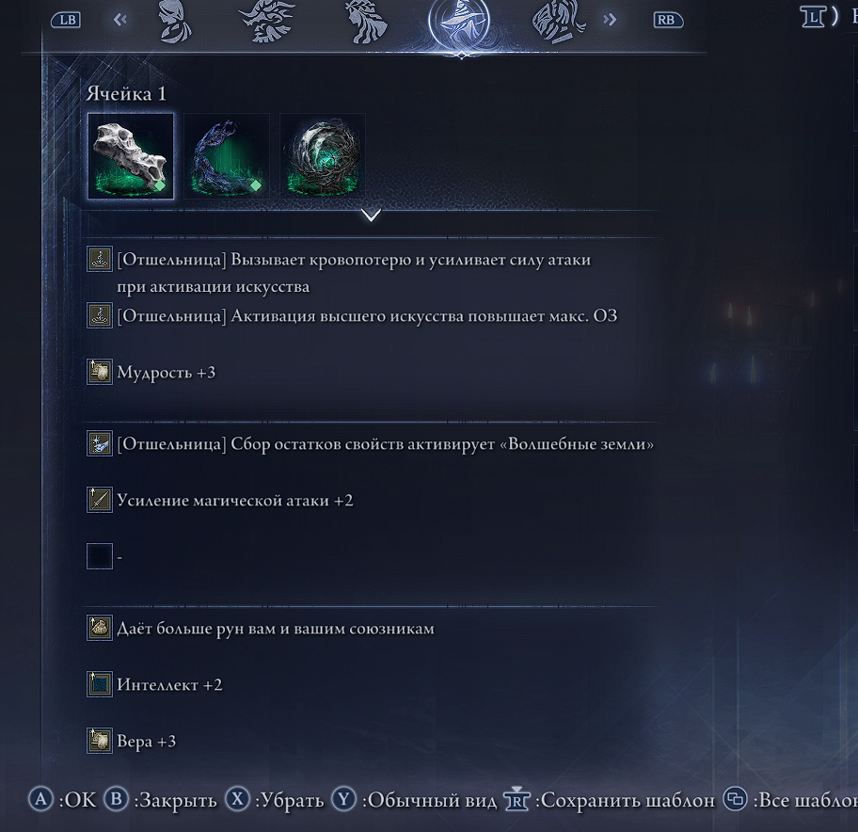This screenshot has width=858, height=832.
Task: Click the Мудрость +3 effect icon
Action: click(100, 372)
